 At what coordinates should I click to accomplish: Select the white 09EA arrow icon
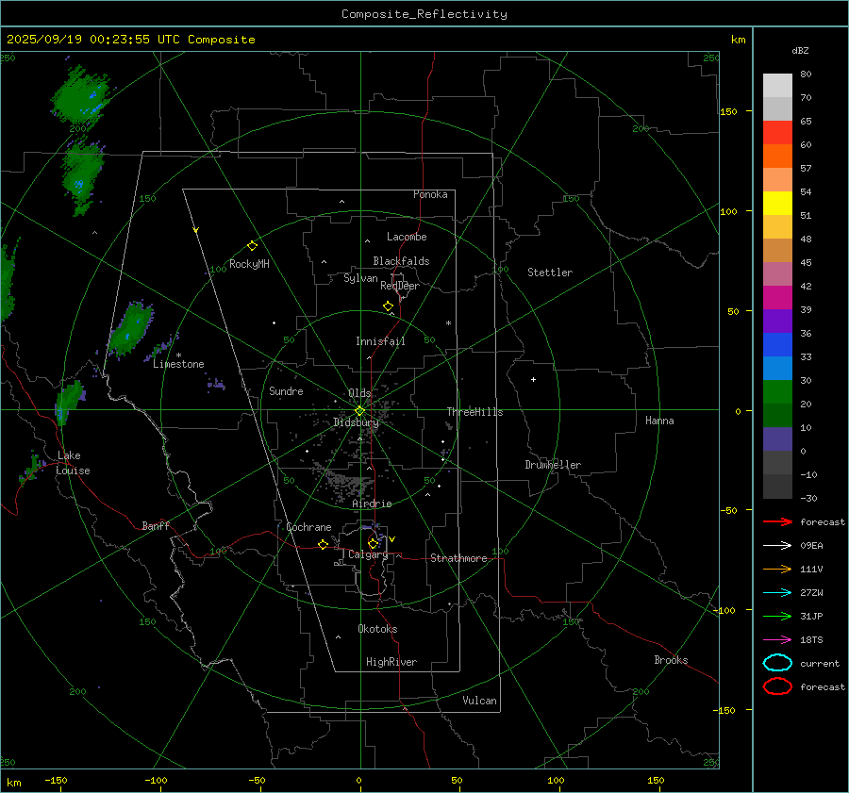point(776,545)
